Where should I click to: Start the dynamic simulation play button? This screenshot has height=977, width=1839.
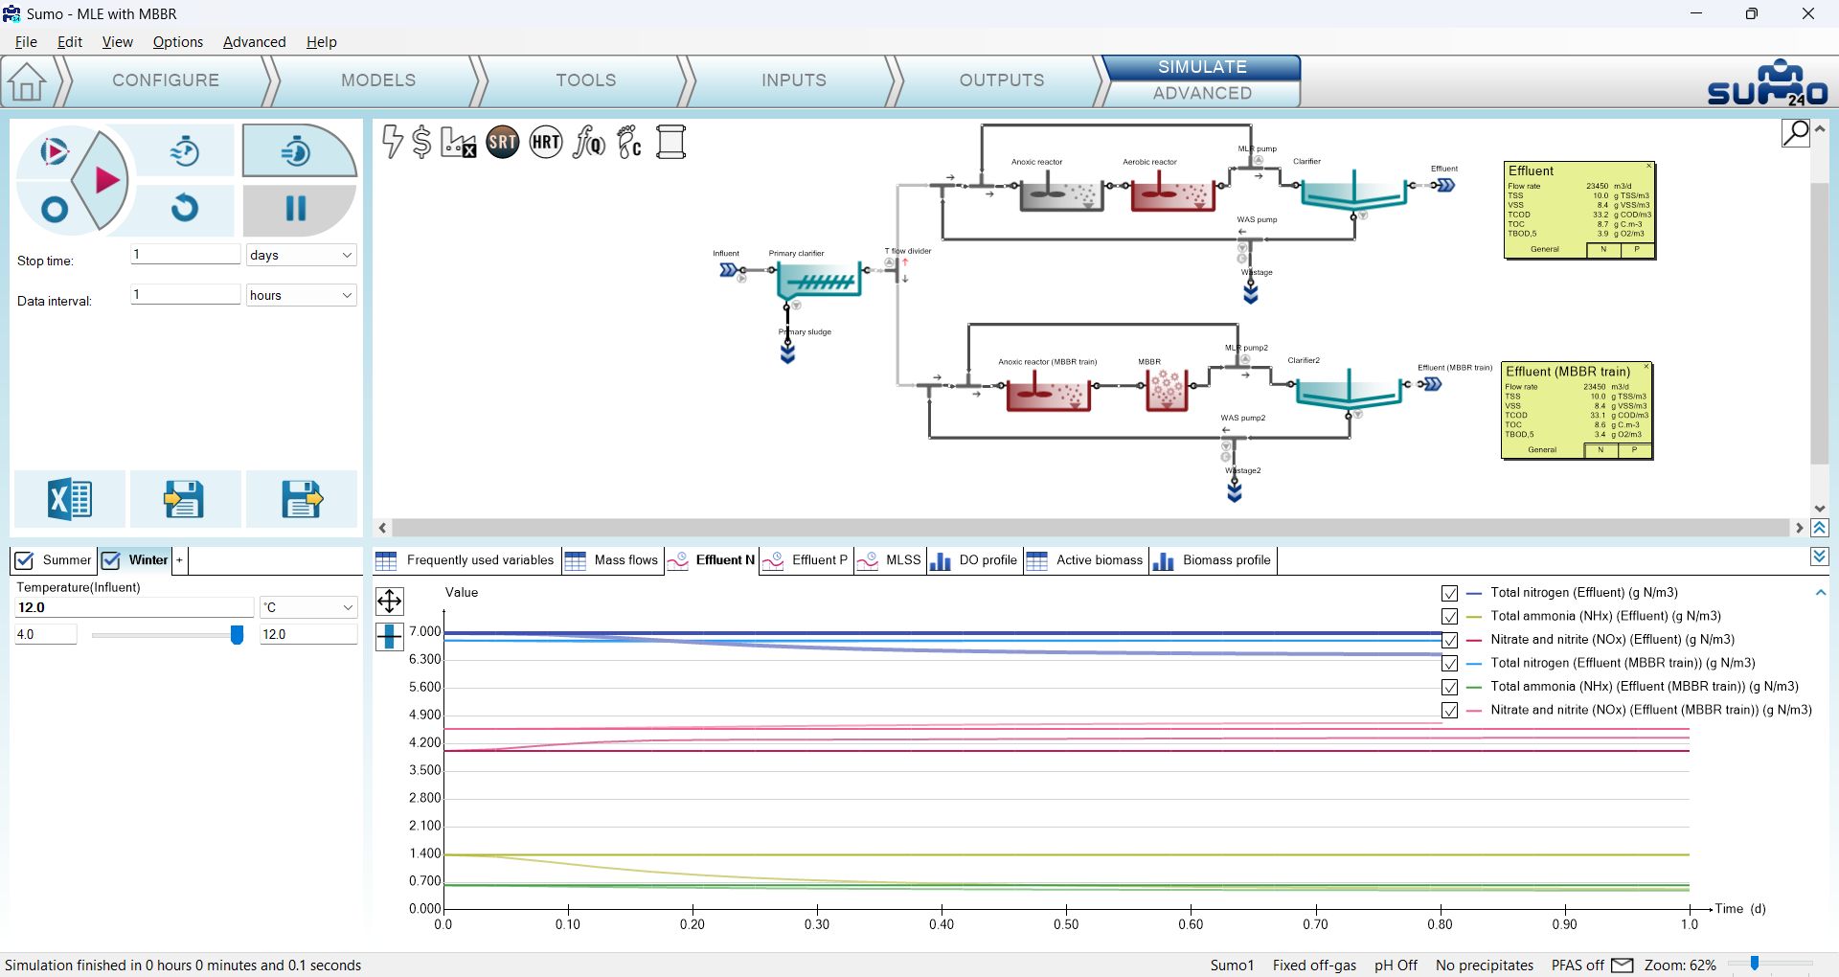point(105,179)
